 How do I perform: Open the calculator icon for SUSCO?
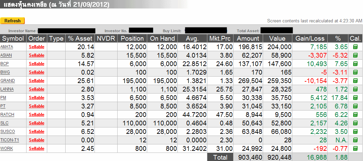click(x=355, y=132)
